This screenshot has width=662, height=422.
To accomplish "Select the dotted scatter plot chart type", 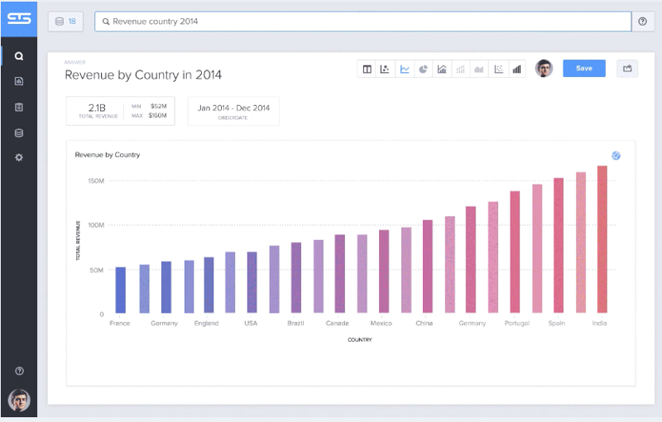I will (x=499, y=70).
